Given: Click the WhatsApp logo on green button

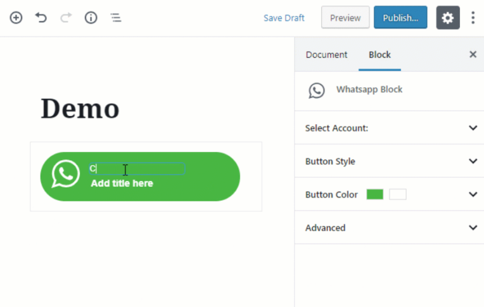Looking at the screenshot, I should click(66, 174).
